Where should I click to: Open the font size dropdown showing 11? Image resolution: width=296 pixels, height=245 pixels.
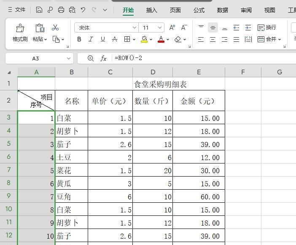point(160,27)
